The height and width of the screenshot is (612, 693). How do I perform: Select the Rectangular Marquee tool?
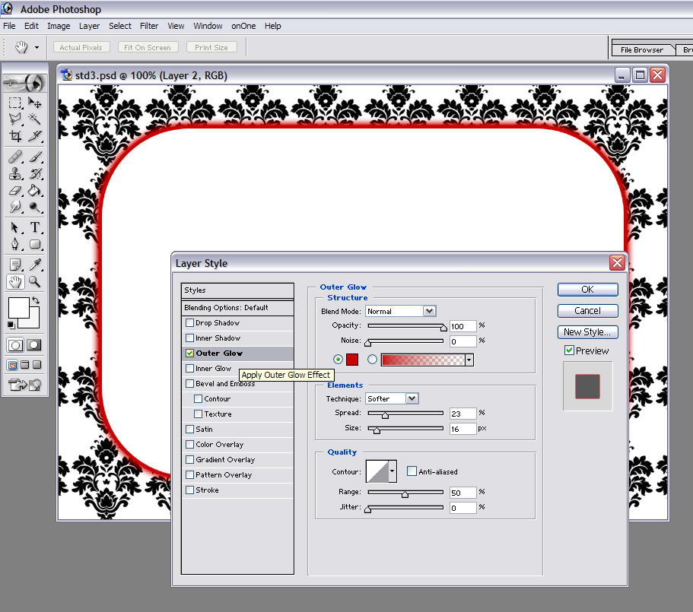tap(15, 103)
